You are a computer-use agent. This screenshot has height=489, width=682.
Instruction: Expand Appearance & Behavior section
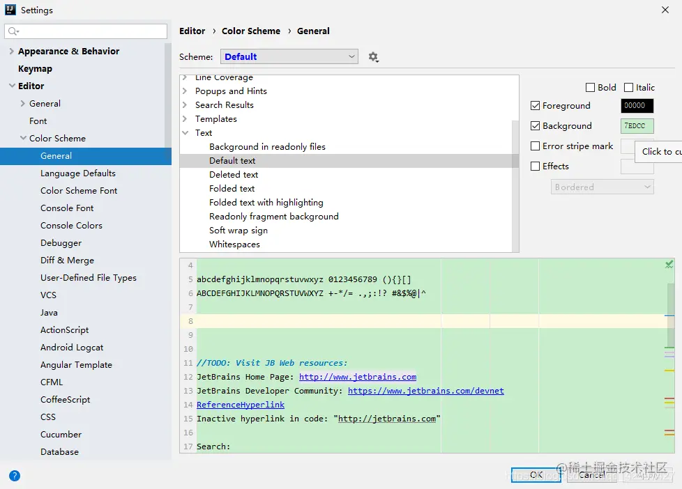tap(11, 51)
